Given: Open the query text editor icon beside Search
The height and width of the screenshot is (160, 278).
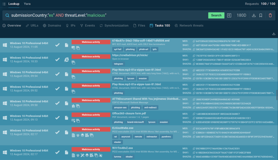Looking at the screenshot, I should pos(229,15).
